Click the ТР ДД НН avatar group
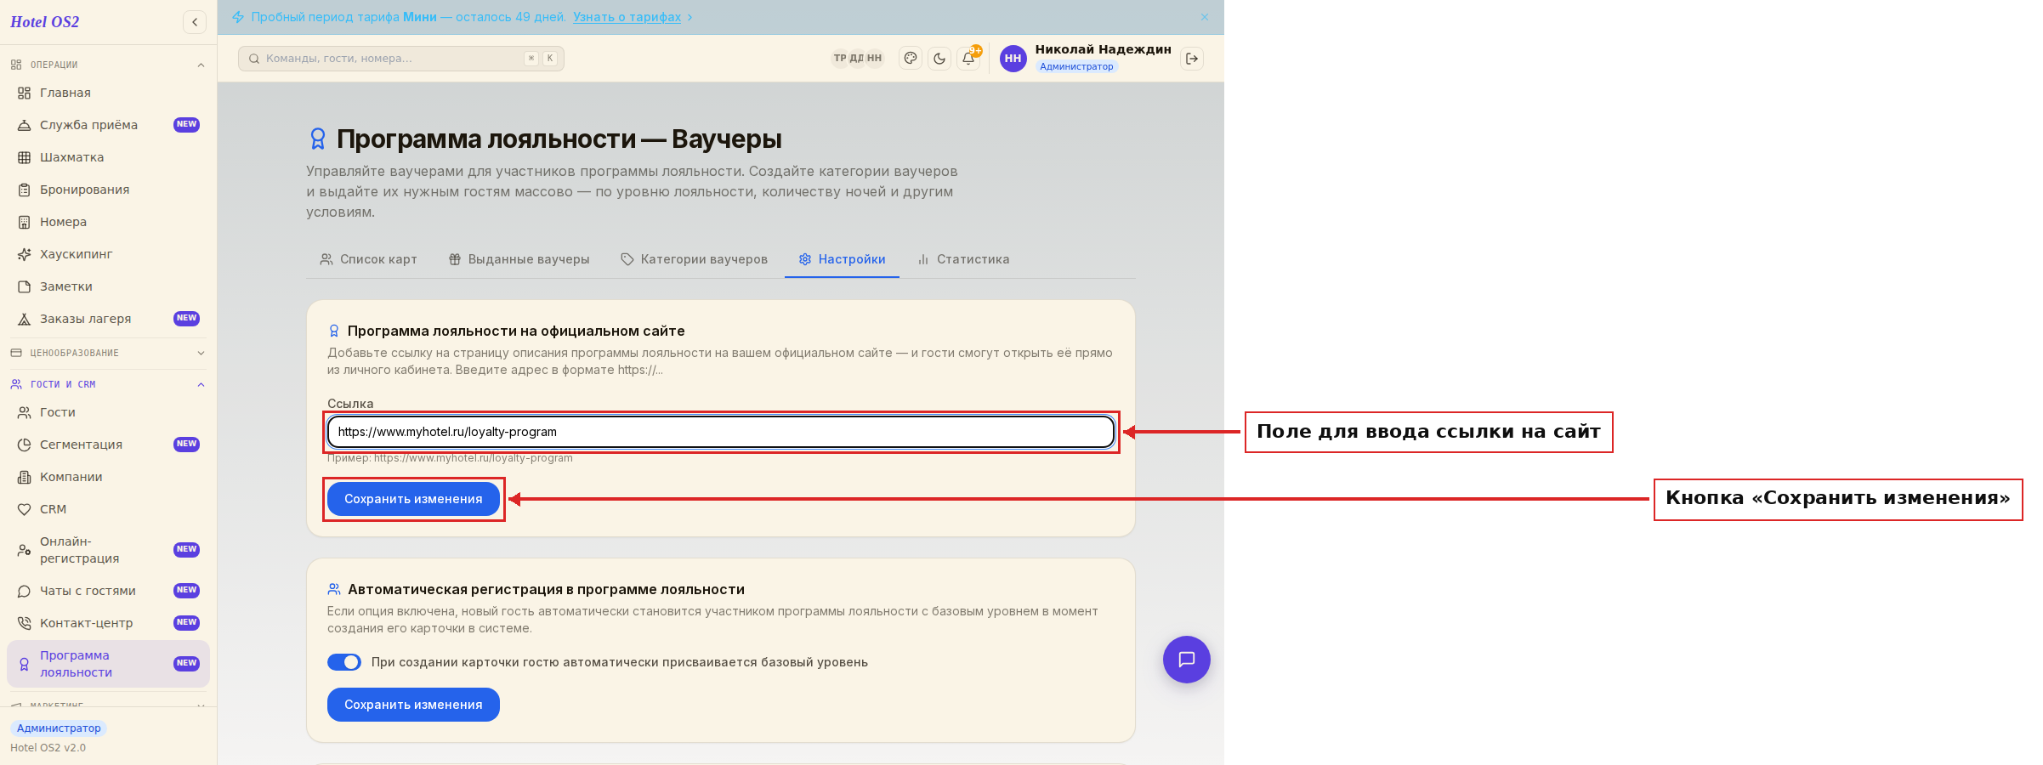2043x765 pixels. coord(858,59)
